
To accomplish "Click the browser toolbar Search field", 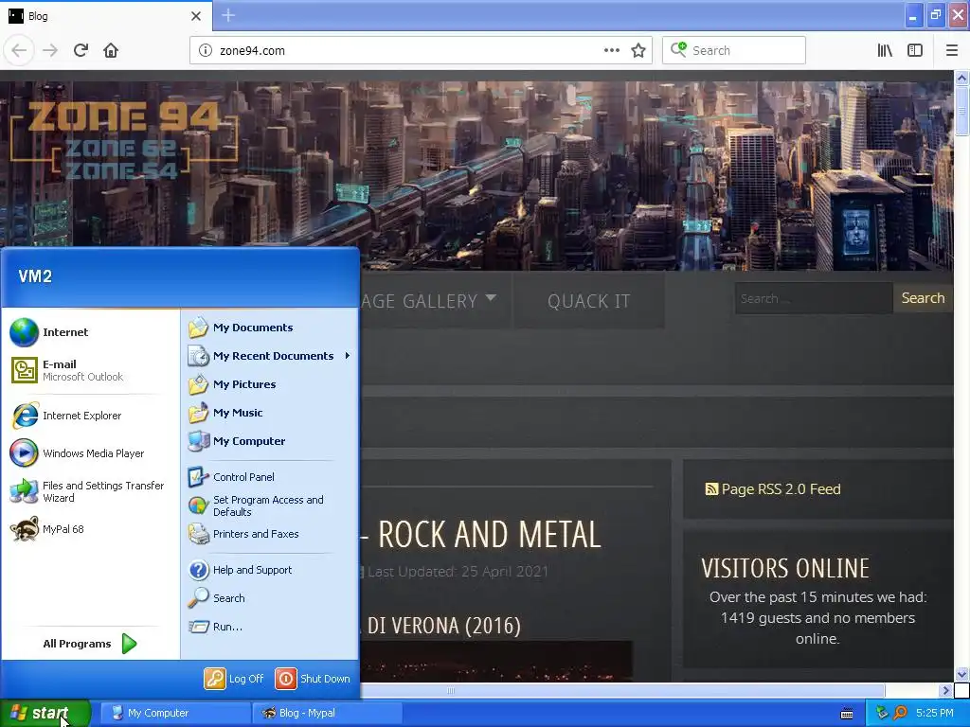I will [x=734, y=51].
